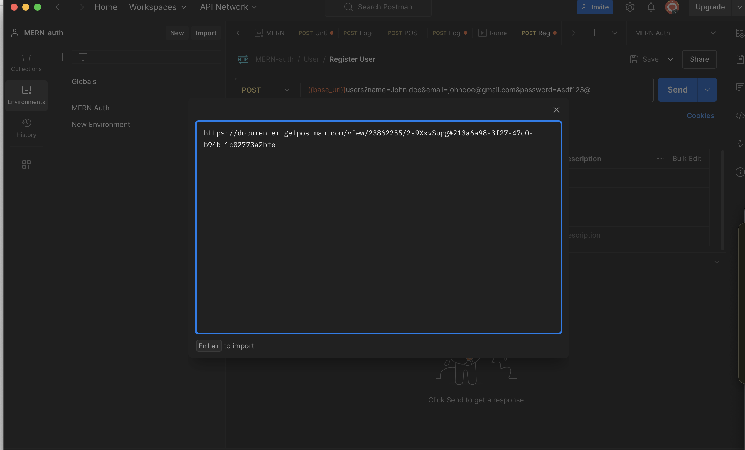Image resolution: width=745 pixels, height=450 pixels.
Task: Click the Import button
Action: coord(205,33)
